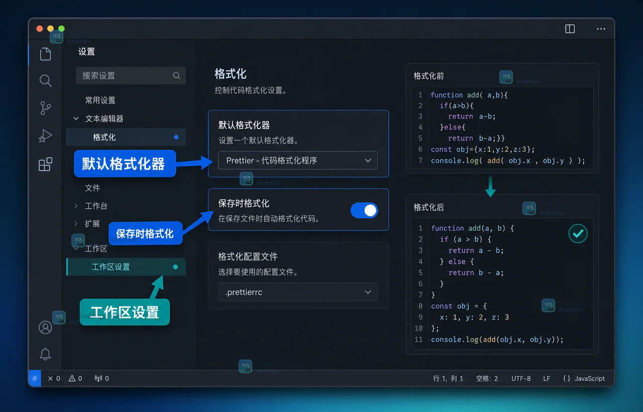Viewport: 643px width, 412px height.
Task: Open the Accounts profile icon
Action: [45, 328]
